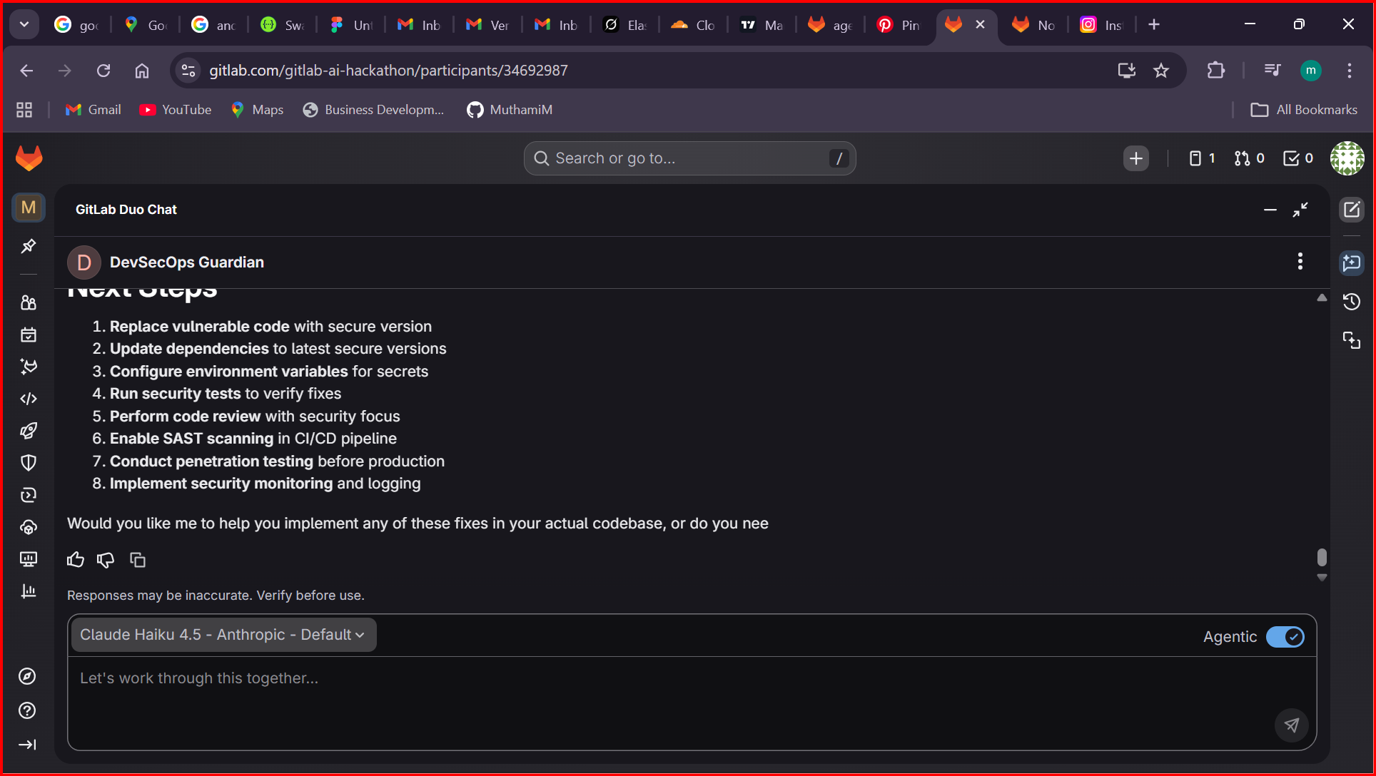
Task: Open the Code icon in left sidebar
Action: point(29,399)
